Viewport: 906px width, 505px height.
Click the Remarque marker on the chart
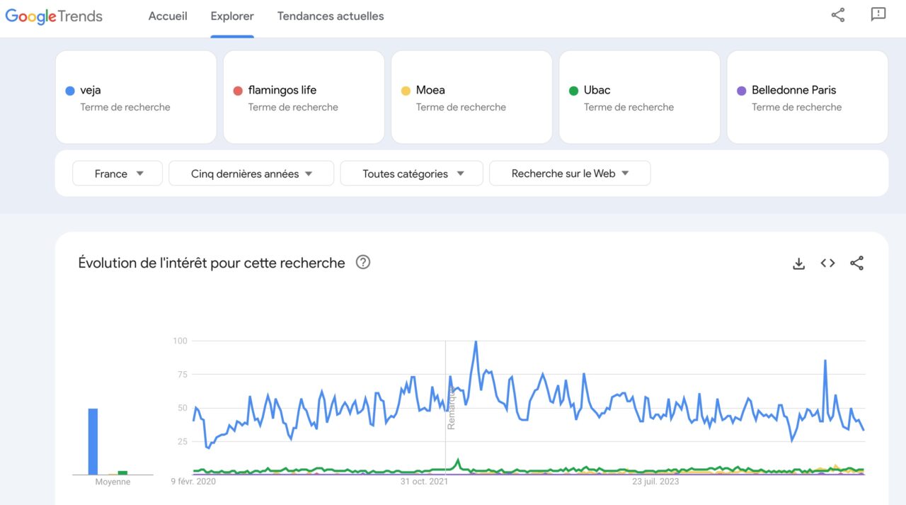click(x=451, y=408)
